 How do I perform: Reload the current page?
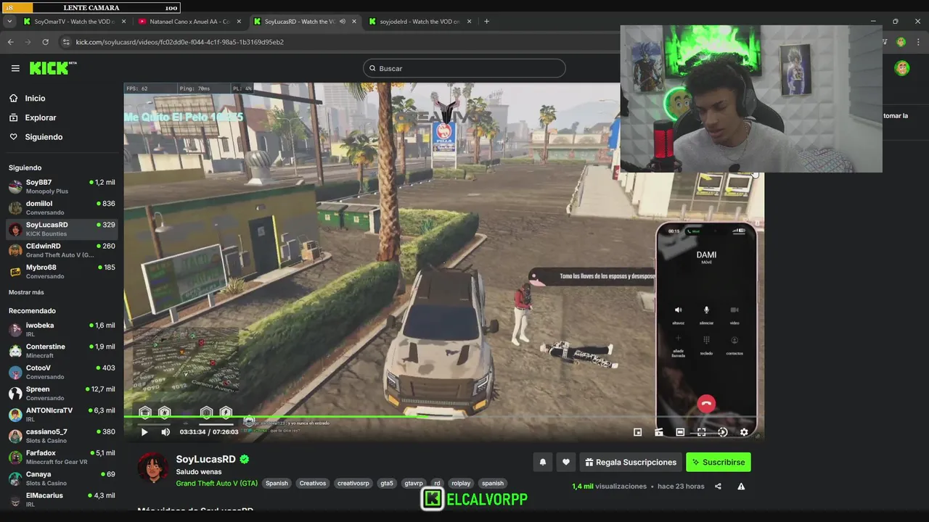pyautogui.click(x=45, y=42)
